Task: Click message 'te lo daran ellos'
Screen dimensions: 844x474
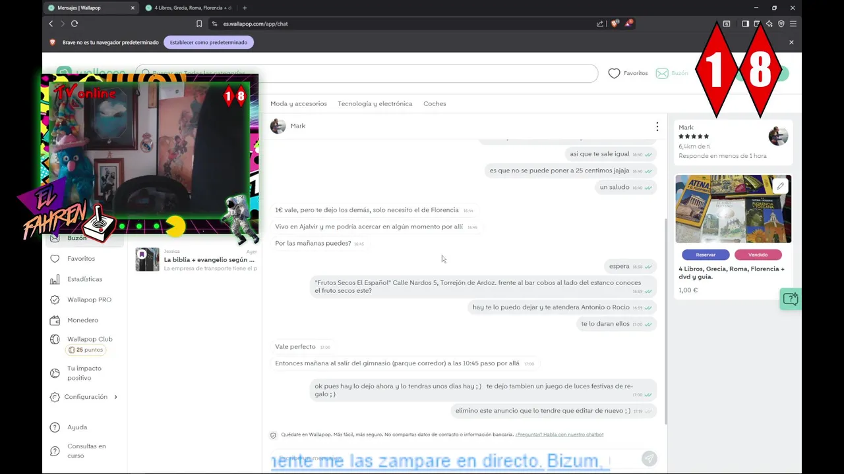Action: pyautogui.click(x=616, y=324)
